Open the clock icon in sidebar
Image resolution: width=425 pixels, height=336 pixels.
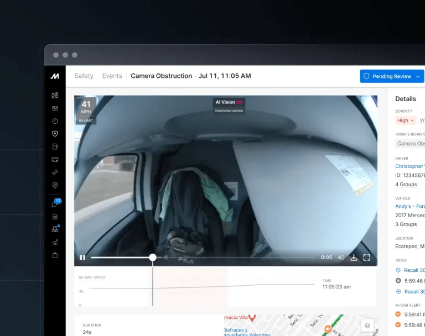click(x=55, y=121)
